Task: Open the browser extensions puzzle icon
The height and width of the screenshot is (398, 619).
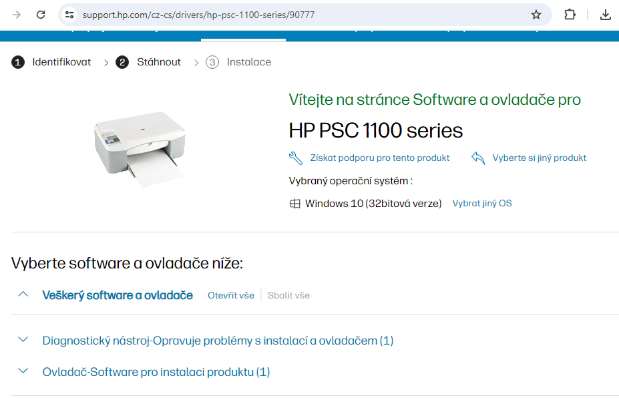Action: (x=570, y=15)
